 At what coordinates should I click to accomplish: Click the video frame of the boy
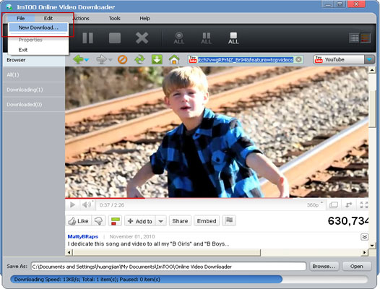pos(217,132)
